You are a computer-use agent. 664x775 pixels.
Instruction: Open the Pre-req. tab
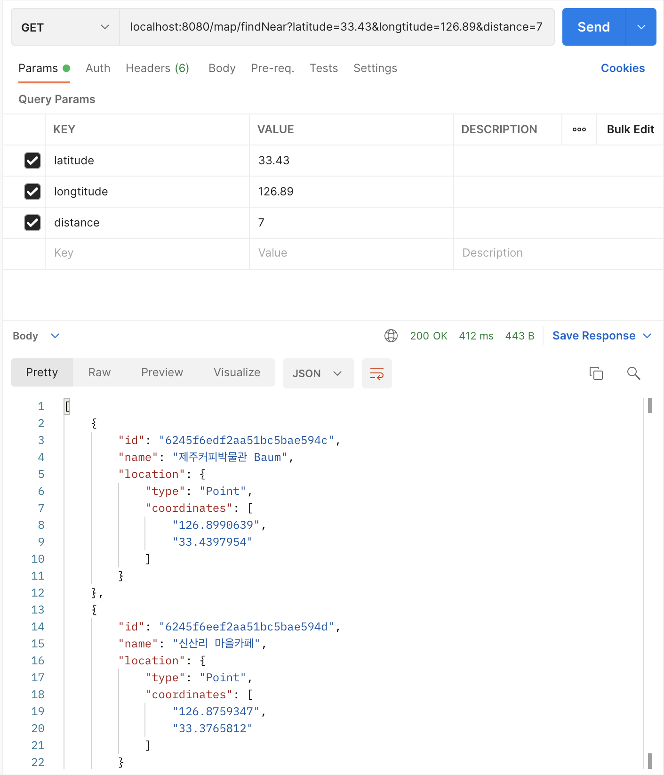(272, 68)
